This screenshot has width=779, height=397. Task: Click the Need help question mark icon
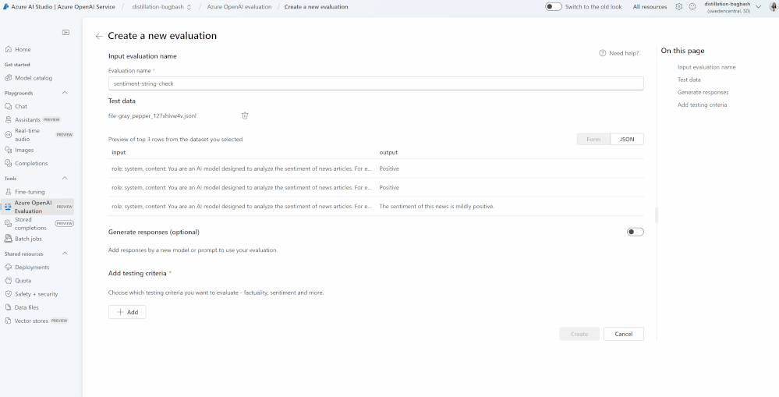(x=603, y=53)
